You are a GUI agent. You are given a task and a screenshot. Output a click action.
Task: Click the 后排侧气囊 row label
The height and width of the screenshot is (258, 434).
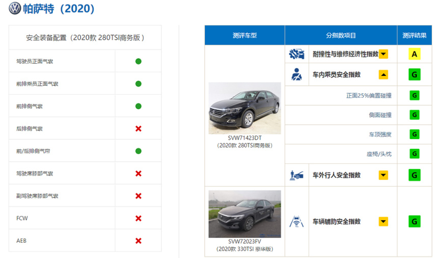tap(30, 129)
